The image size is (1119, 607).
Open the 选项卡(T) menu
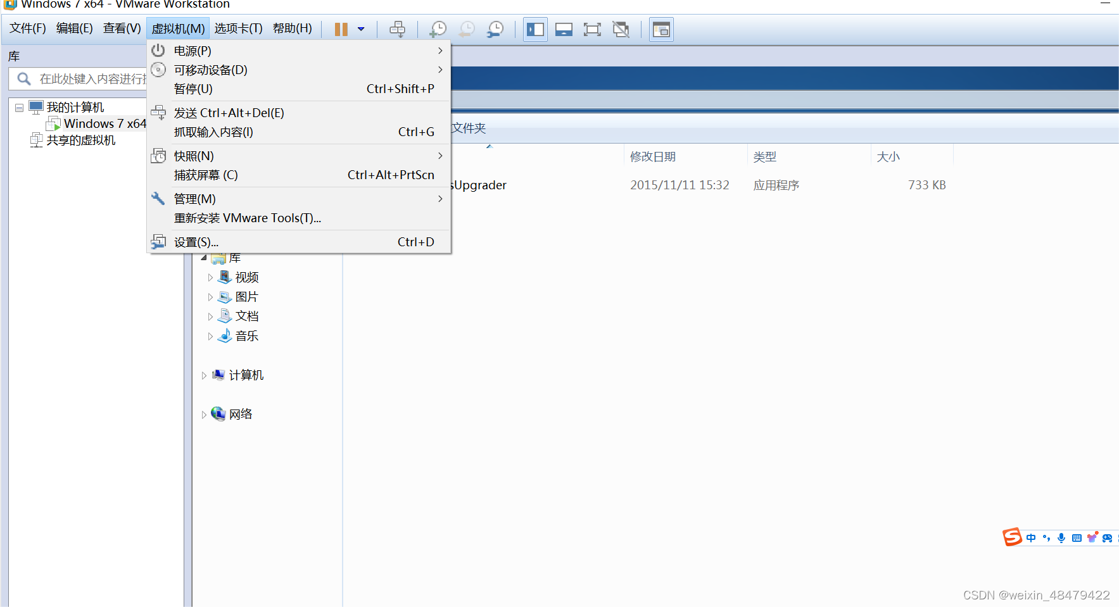pos(238,28)
